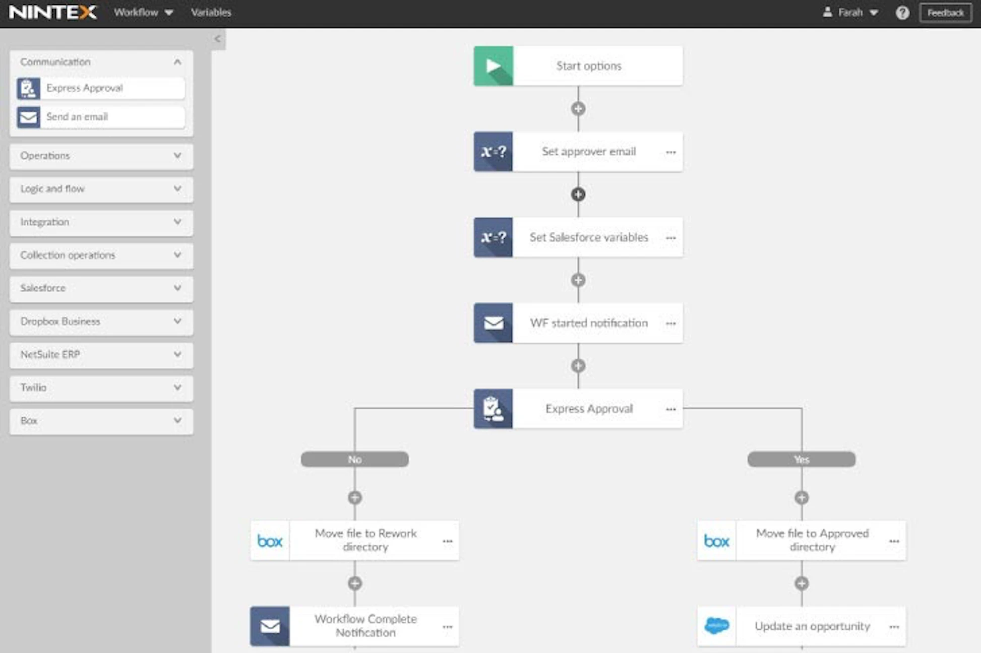The image size is (981, 653).
Task: Select the No branch label
Action: coord(355,459)
